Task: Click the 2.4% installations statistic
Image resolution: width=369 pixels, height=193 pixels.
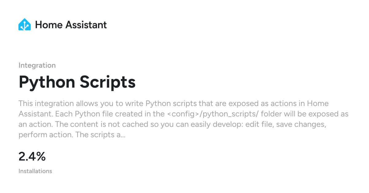Action: [32, 157]
